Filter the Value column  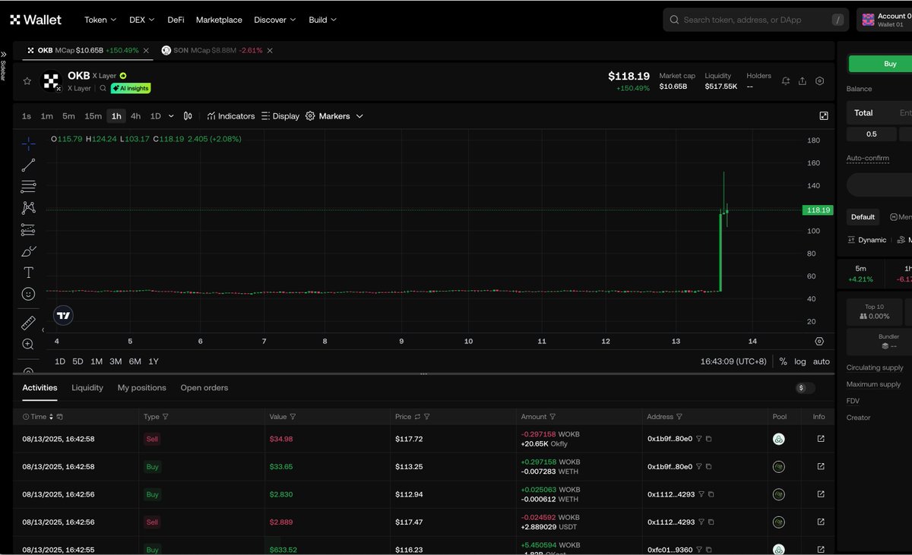[293, 417]
